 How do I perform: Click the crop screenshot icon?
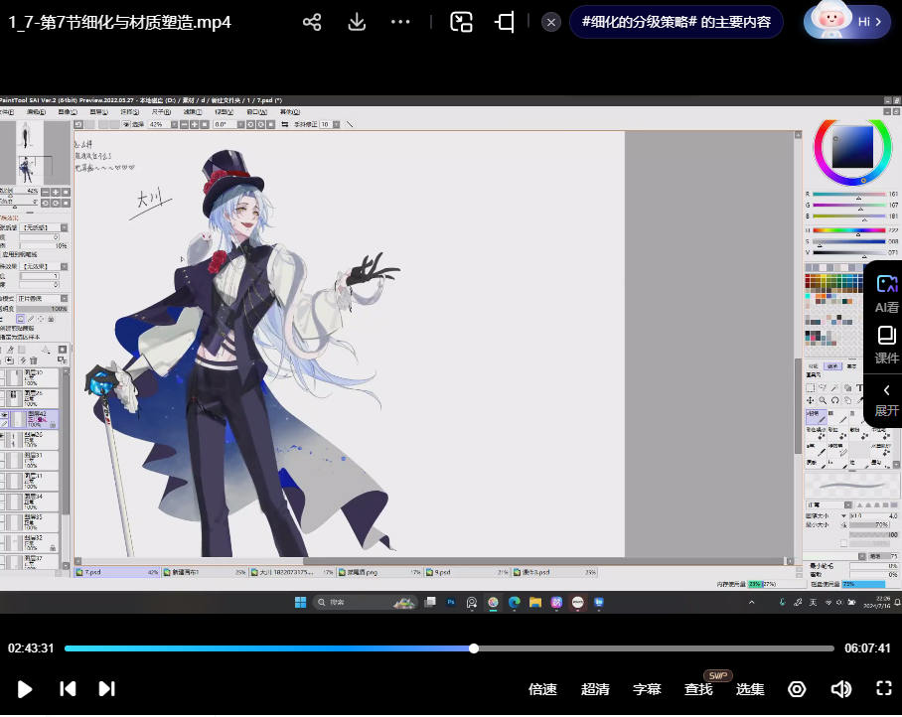(505, 22)
